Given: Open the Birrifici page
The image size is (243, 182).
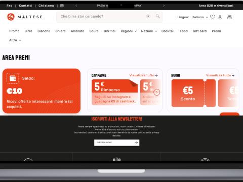Looking at the screenshot, I should coord(109,31).
